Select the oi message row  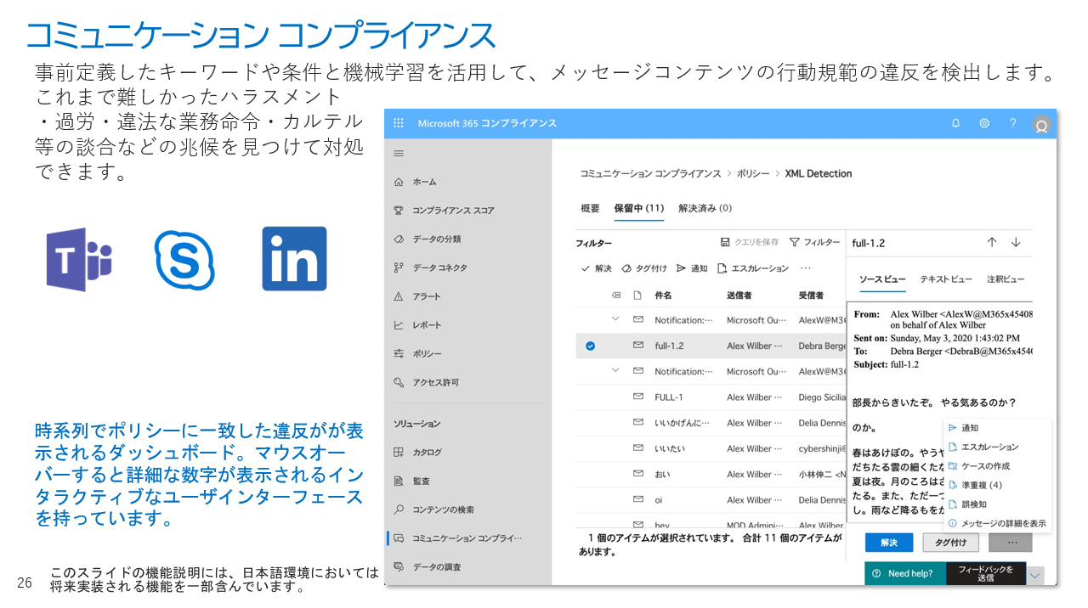(711, 500)
